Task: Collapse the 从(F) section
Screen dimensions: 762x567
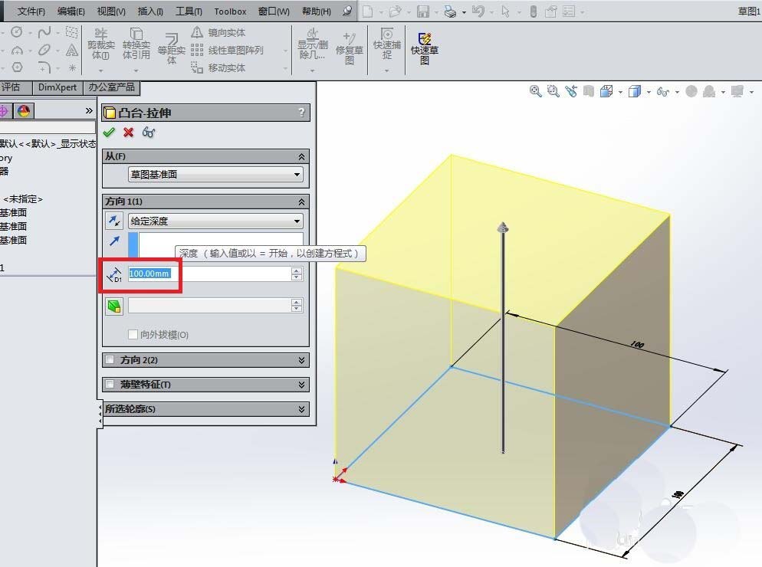Action: tap(301, 156)
